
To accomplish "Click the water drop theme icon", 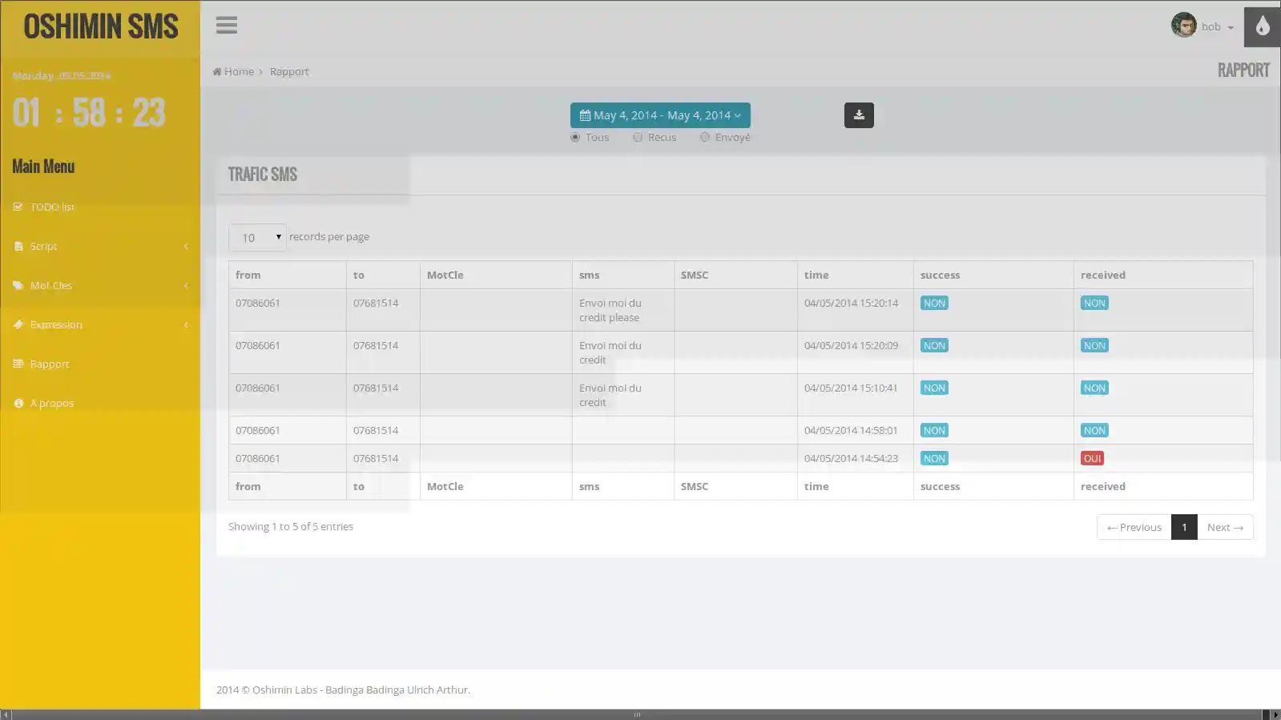I will [x=1262, y=26].
